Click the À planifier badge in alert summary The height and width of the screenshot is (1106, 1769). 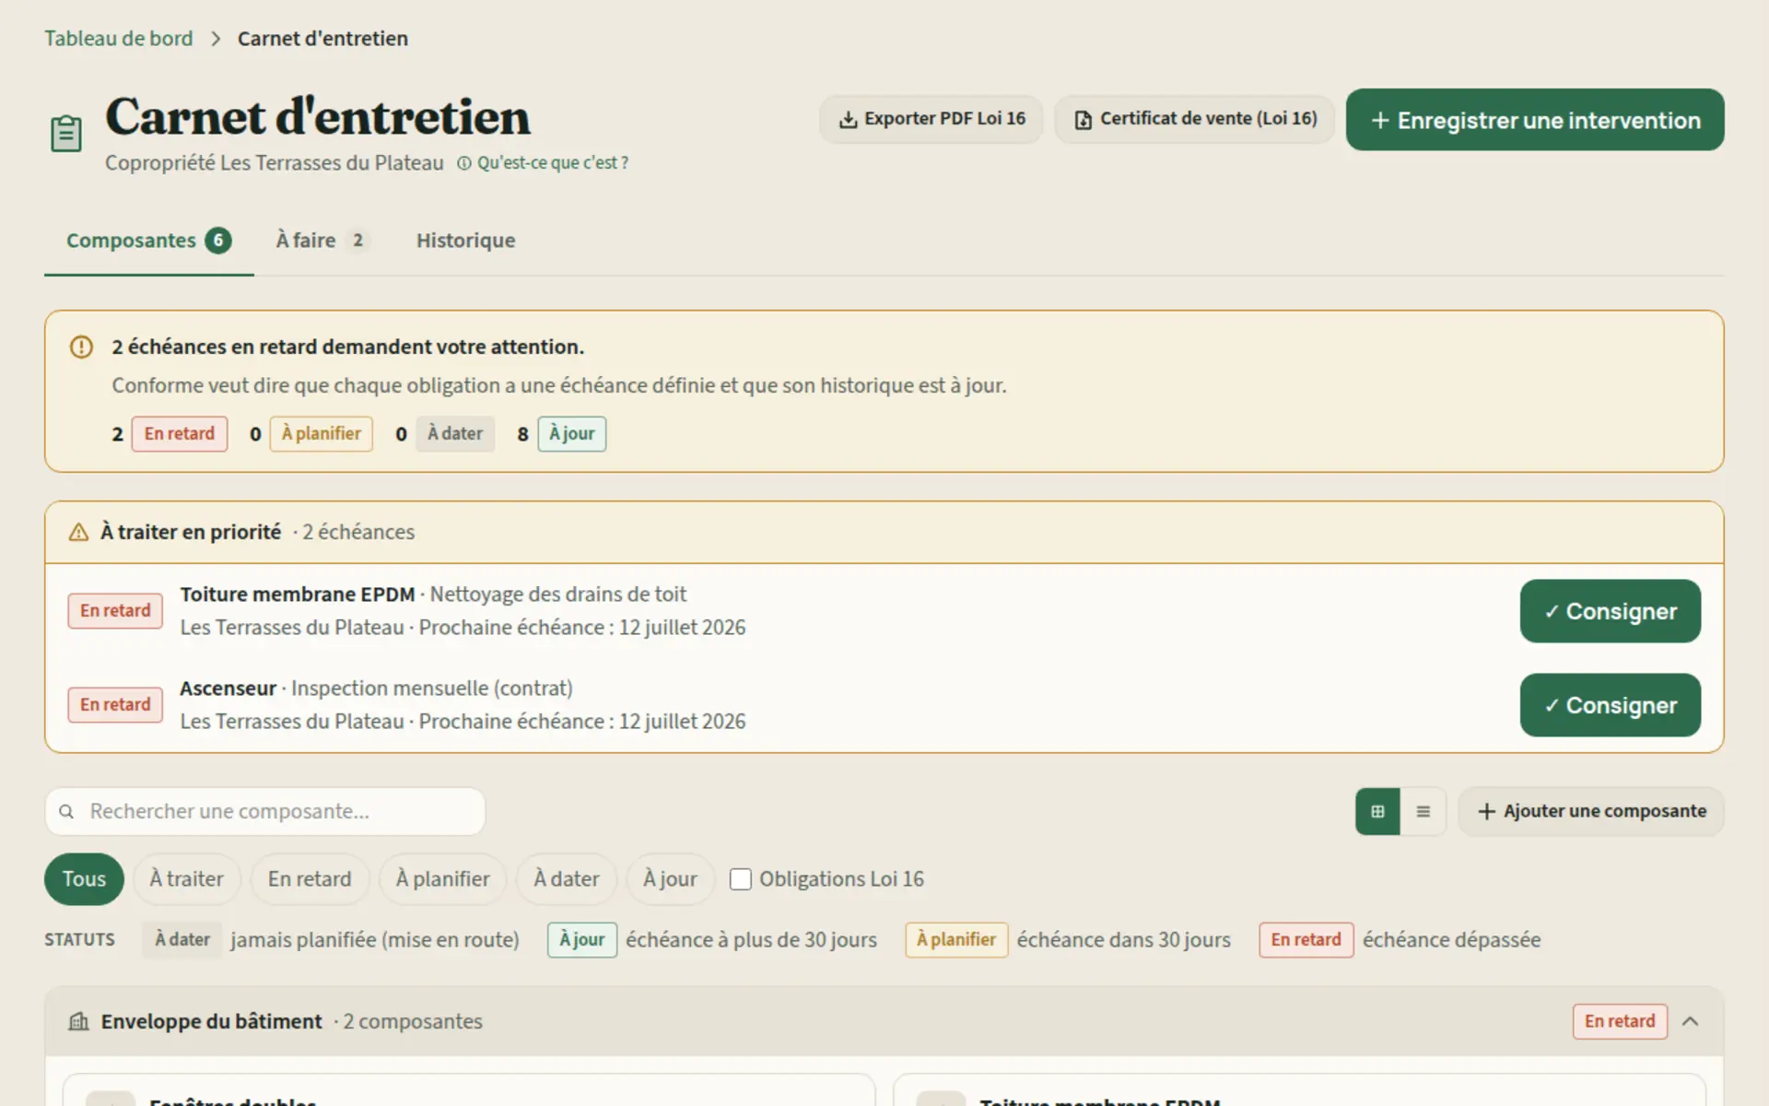point(322,434)
